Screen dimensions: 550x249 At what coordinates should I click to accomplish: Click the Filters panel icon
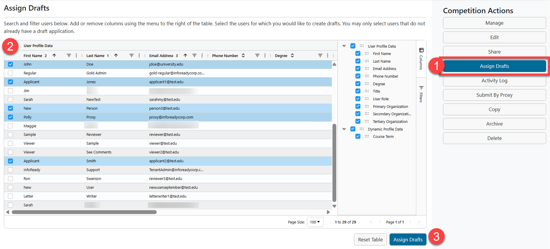tap(421, 88)
